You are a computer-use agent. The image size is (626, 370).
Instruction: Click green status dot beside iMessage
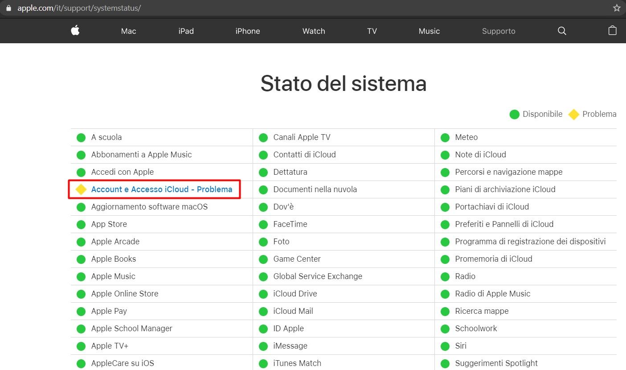click(263, 346)
